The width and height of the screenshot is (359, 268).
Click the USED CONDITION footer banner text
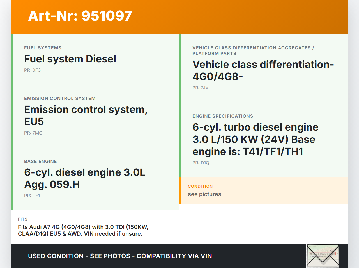pos(120,256)
